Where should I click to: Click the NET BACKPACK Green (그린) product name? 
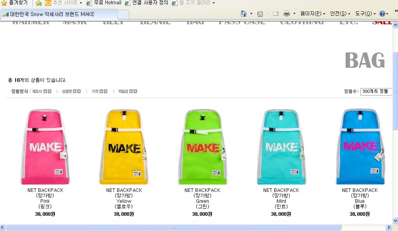(202, 198)
